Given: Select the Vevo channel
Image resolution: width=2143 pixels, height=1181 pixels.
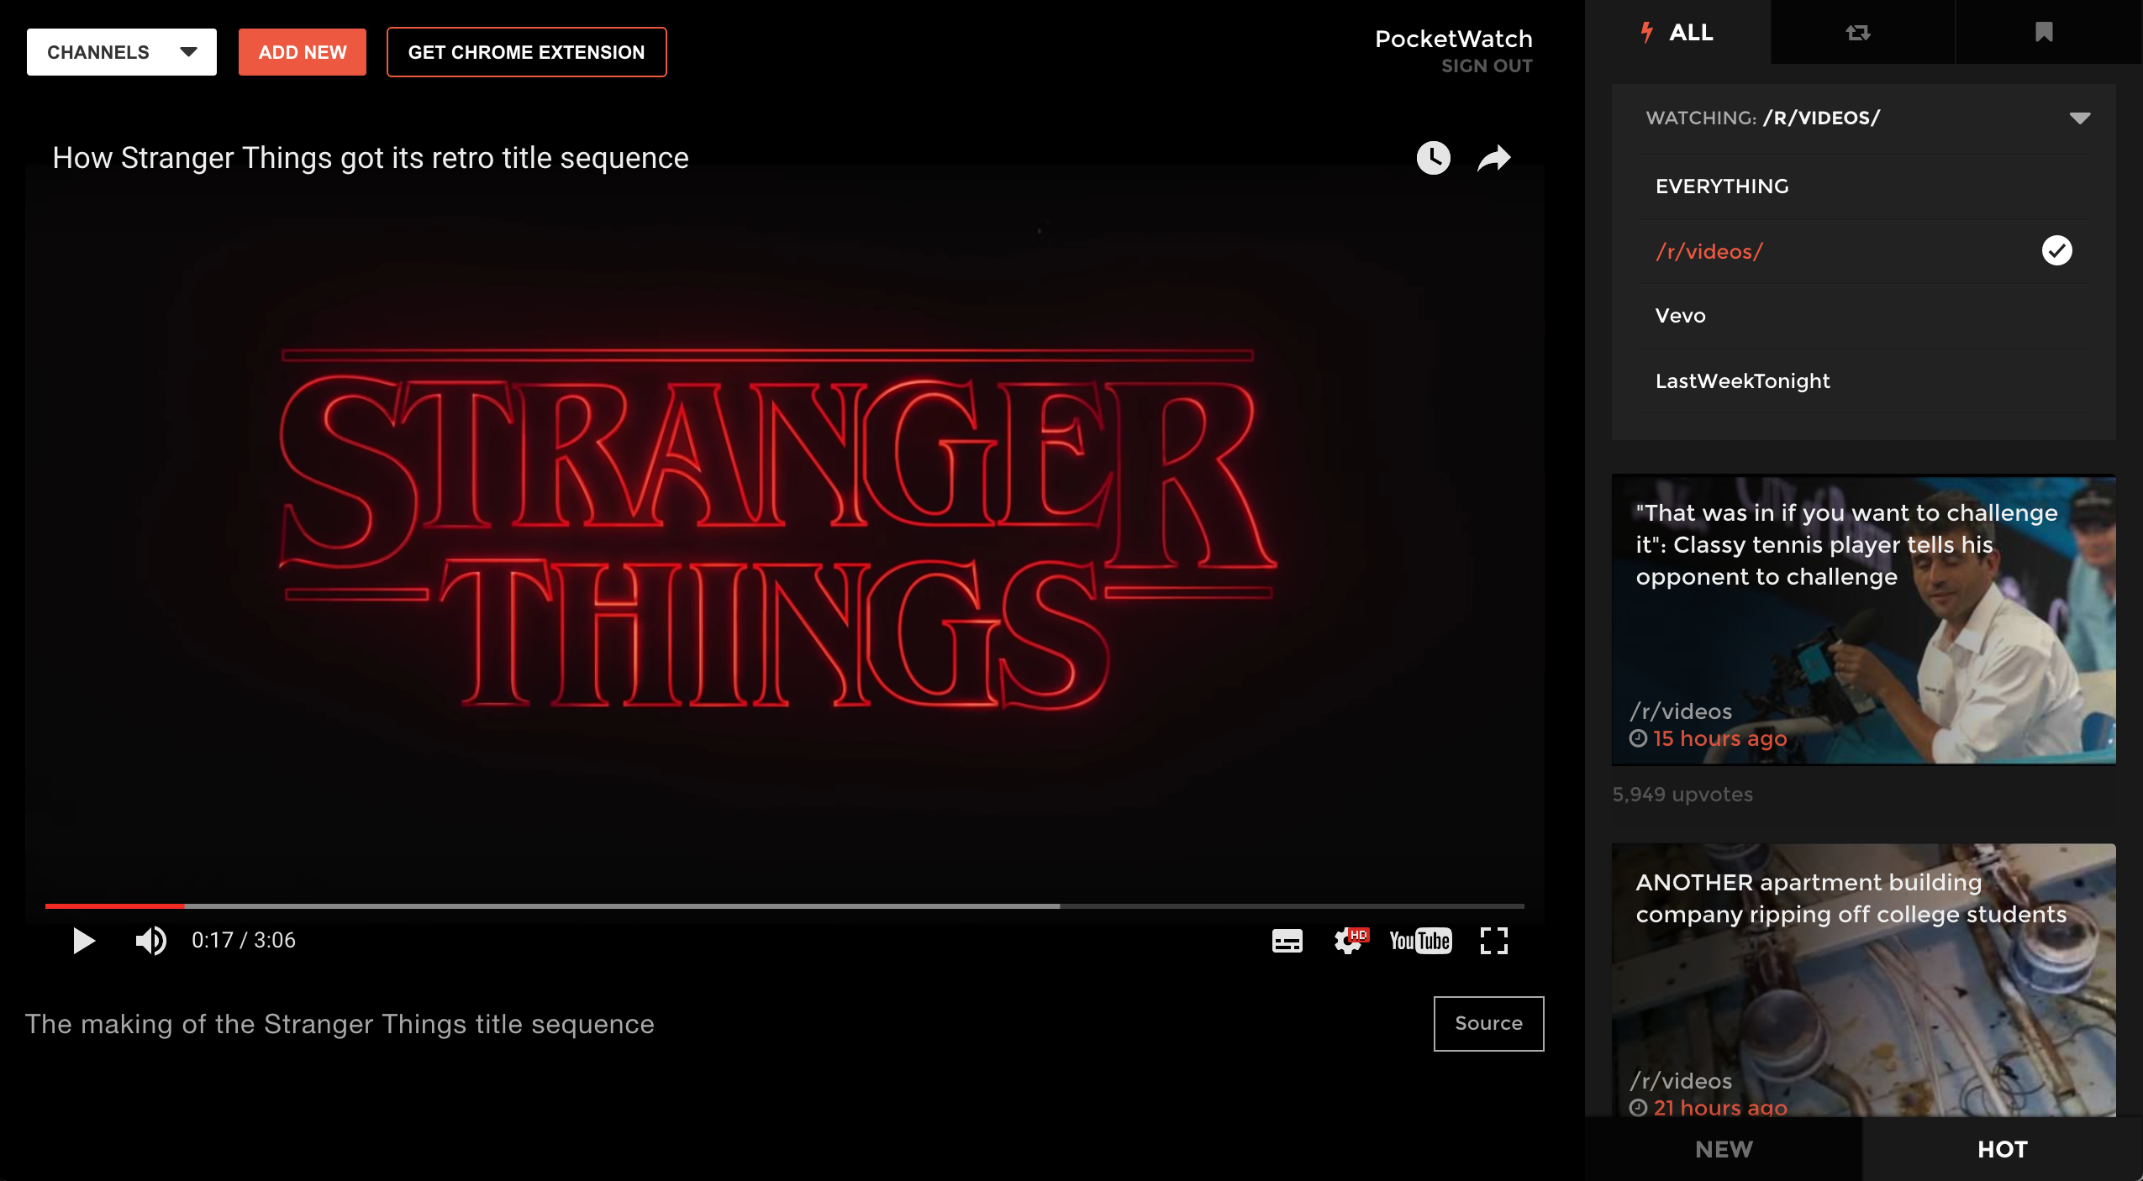Looking at the screenshot, I should pyautogui.click(x=1679, y=315).
